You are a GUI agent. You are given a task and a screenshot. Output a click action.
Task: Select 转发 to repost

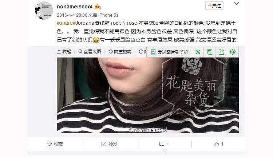(112, 144)
